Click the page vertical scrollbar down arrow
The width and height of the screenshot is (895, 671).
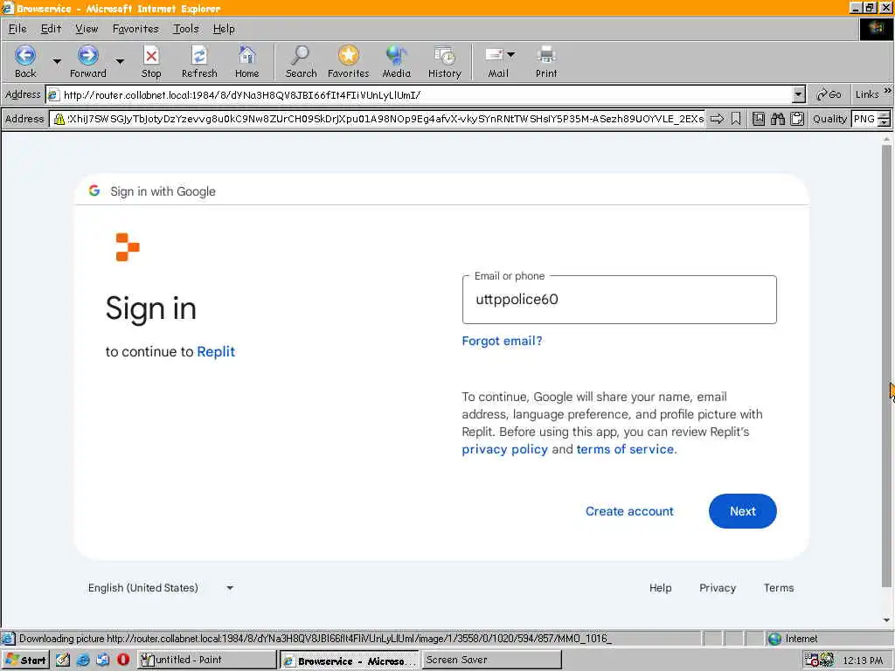(x=886, y=620)
